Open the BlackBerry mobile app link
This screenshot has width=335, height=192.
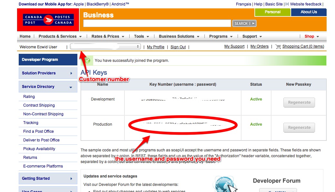pyautogui.click(x=98, y=4)
